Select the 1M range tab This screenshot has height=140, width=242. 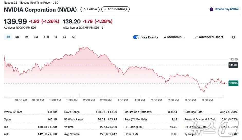click(26, 37)
